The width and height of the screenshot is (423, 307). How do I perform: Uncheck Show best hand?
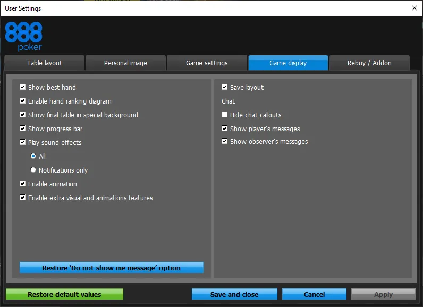(23, 87)
